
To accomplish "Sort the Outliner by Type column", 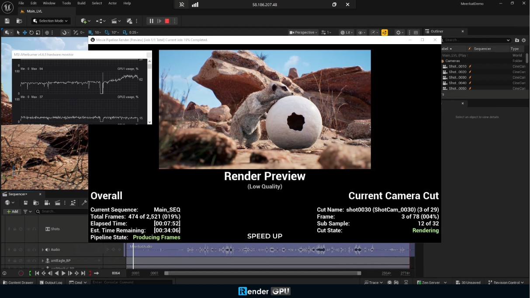I will [x=515, y=49].
